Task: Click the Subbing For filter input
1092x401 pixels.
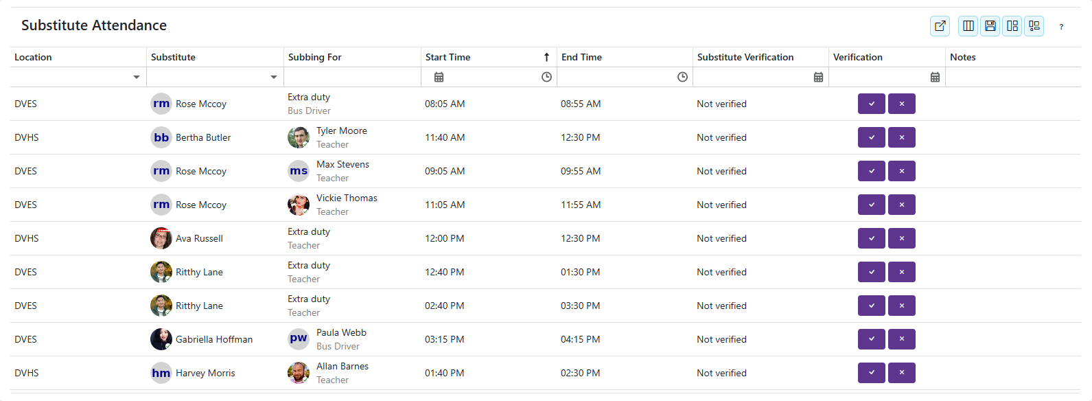Action: coord(352,77)
